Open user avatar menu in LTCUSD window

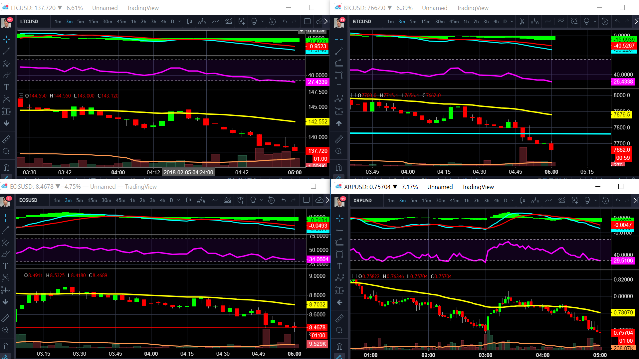[6, 23]
